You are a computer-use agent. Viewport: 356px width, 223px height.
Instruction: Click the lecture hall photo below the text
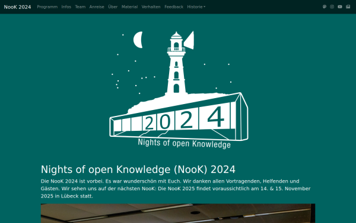[178, 213]
